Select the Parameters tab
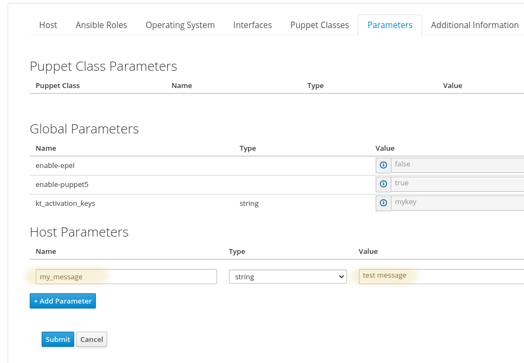Image resolution: width=524 pixels, height=363 pixels. pos(390,25)
